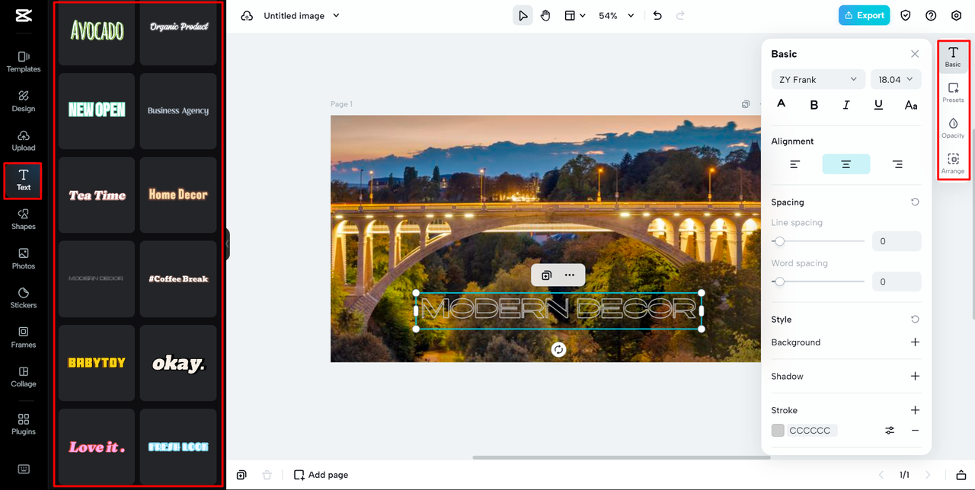This screenshot has width=975, height=490.
Task: Switch to the Presets tab
Action: [953, 92]
